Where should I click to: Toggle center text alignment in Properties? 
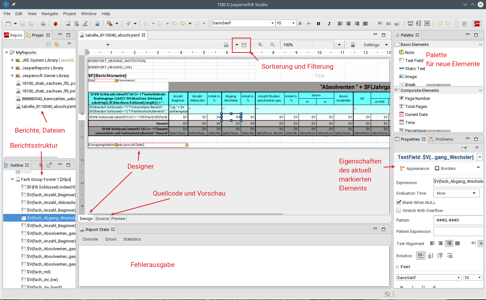441,243
